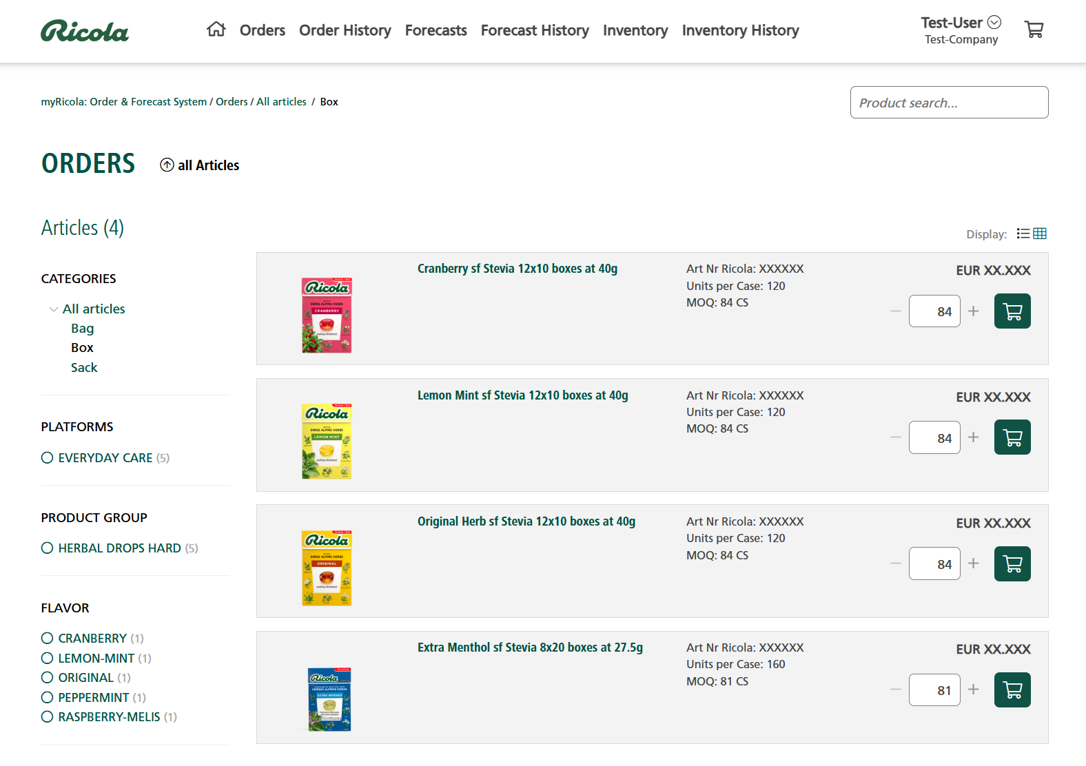Switch to grid display view

tap(1040, 234)
